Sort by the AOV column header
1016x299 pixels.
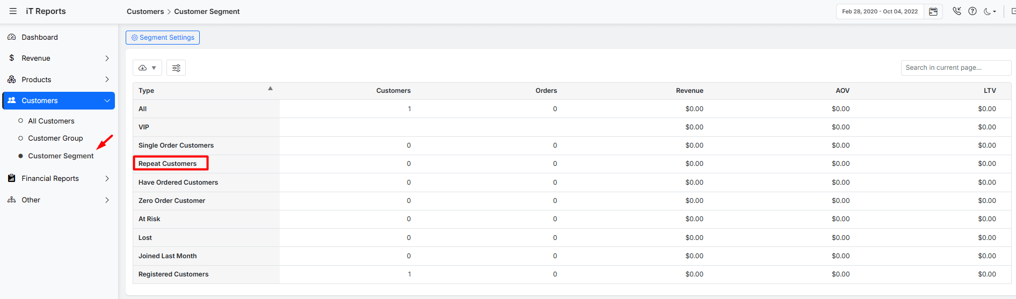tap(843, 91)
